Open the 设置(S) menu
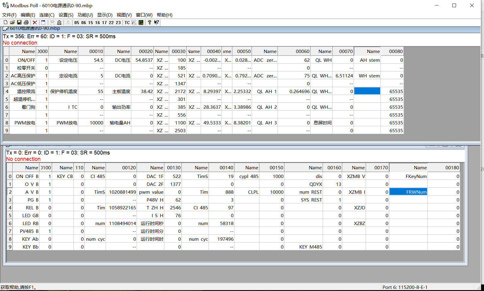The image size is (484, 291). [66, 15]
